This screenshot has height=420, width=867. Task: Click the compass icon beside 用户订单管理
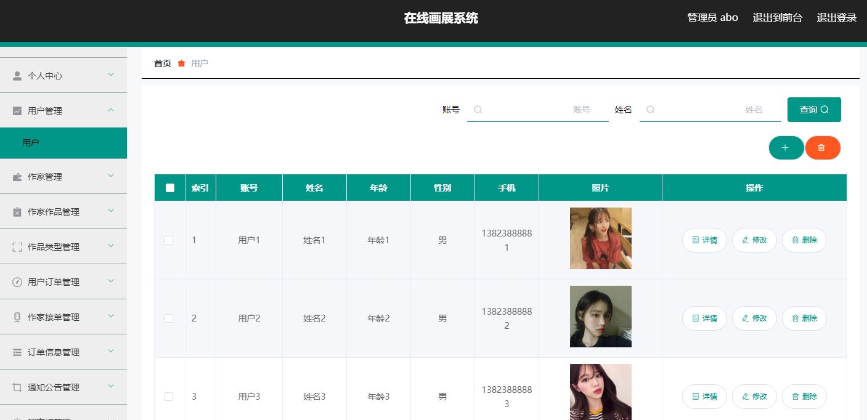17,282
